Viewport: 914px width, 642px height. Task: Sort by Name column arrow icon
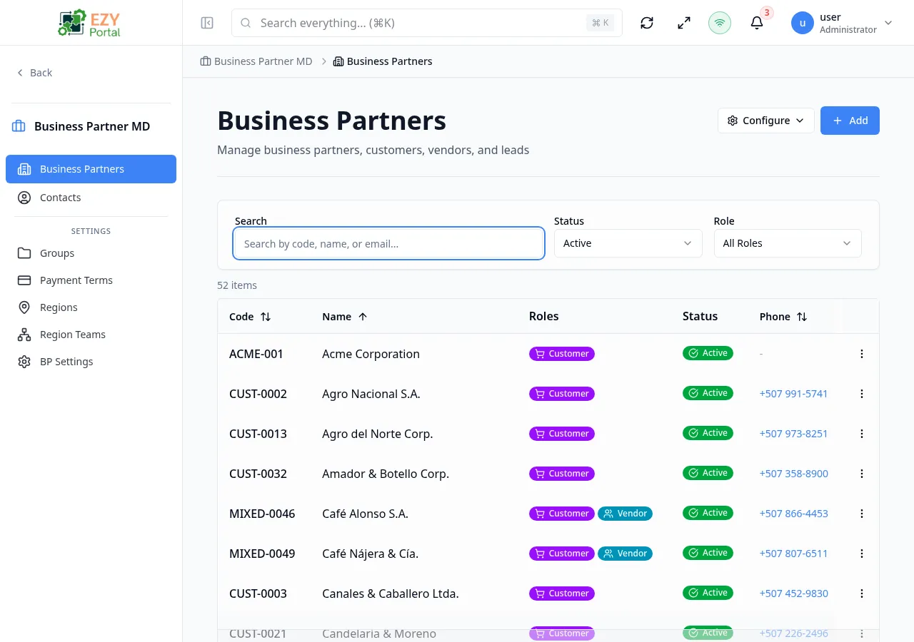363,317
